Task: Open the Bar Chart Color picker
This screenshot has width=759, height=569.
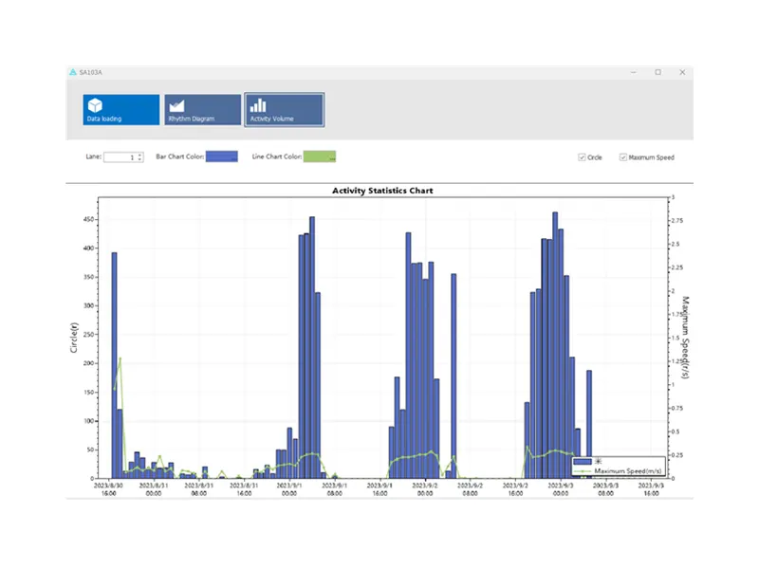Action: (222, 156)
